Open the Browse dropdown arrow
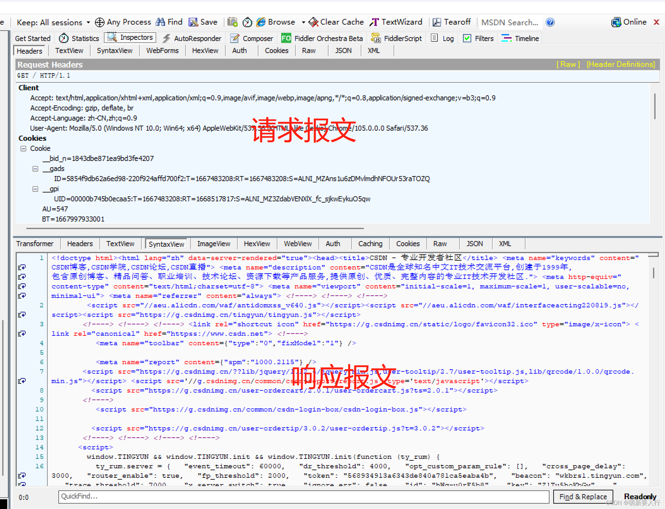Viewport: 665px width, 509px height. tap(303, 22)
